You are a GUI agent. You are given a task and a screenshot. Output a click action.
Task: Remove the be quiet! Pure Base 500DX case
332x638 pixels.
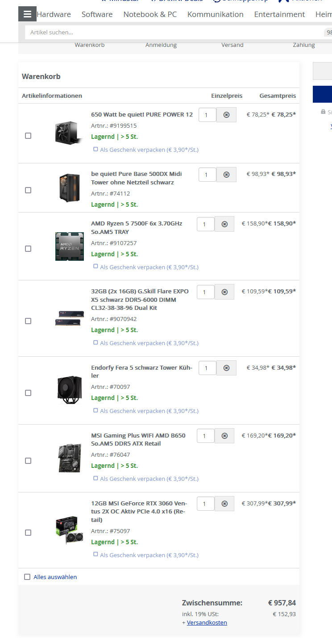coord(226,175)
